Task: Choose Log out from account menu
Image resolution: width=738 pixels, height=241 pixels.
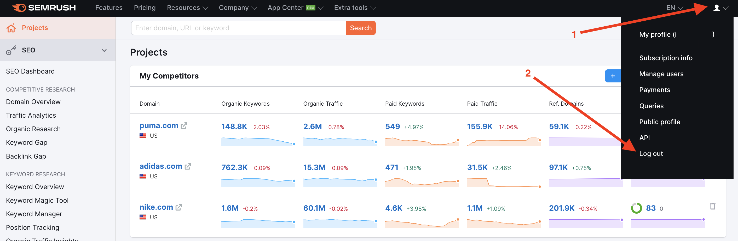Action: [651, 154]
